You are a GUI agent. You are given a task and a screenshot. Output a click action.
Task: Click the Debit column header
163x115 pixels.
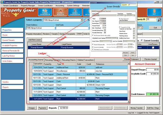[81, 64]
